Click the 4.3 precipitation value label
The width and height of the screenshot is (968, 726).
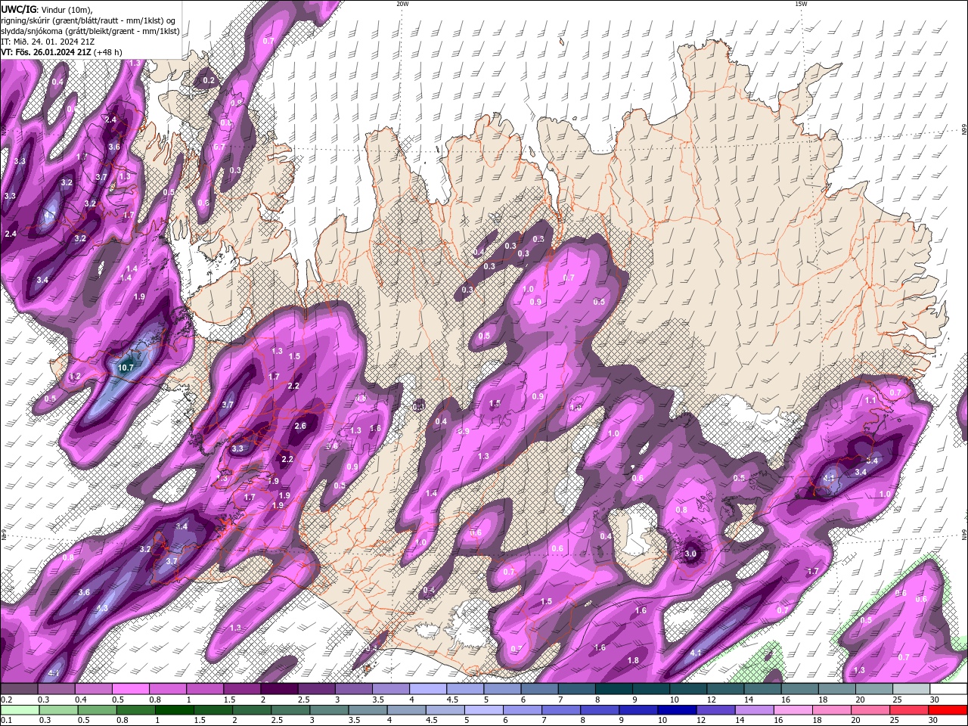(x=102, y=608)
